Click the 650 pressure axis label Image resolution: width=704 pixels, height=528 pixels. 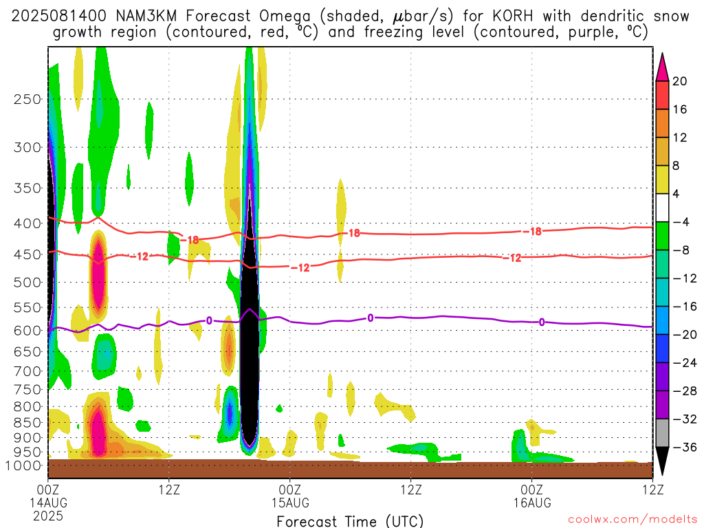pyautogui.click(x=27, y=351)
